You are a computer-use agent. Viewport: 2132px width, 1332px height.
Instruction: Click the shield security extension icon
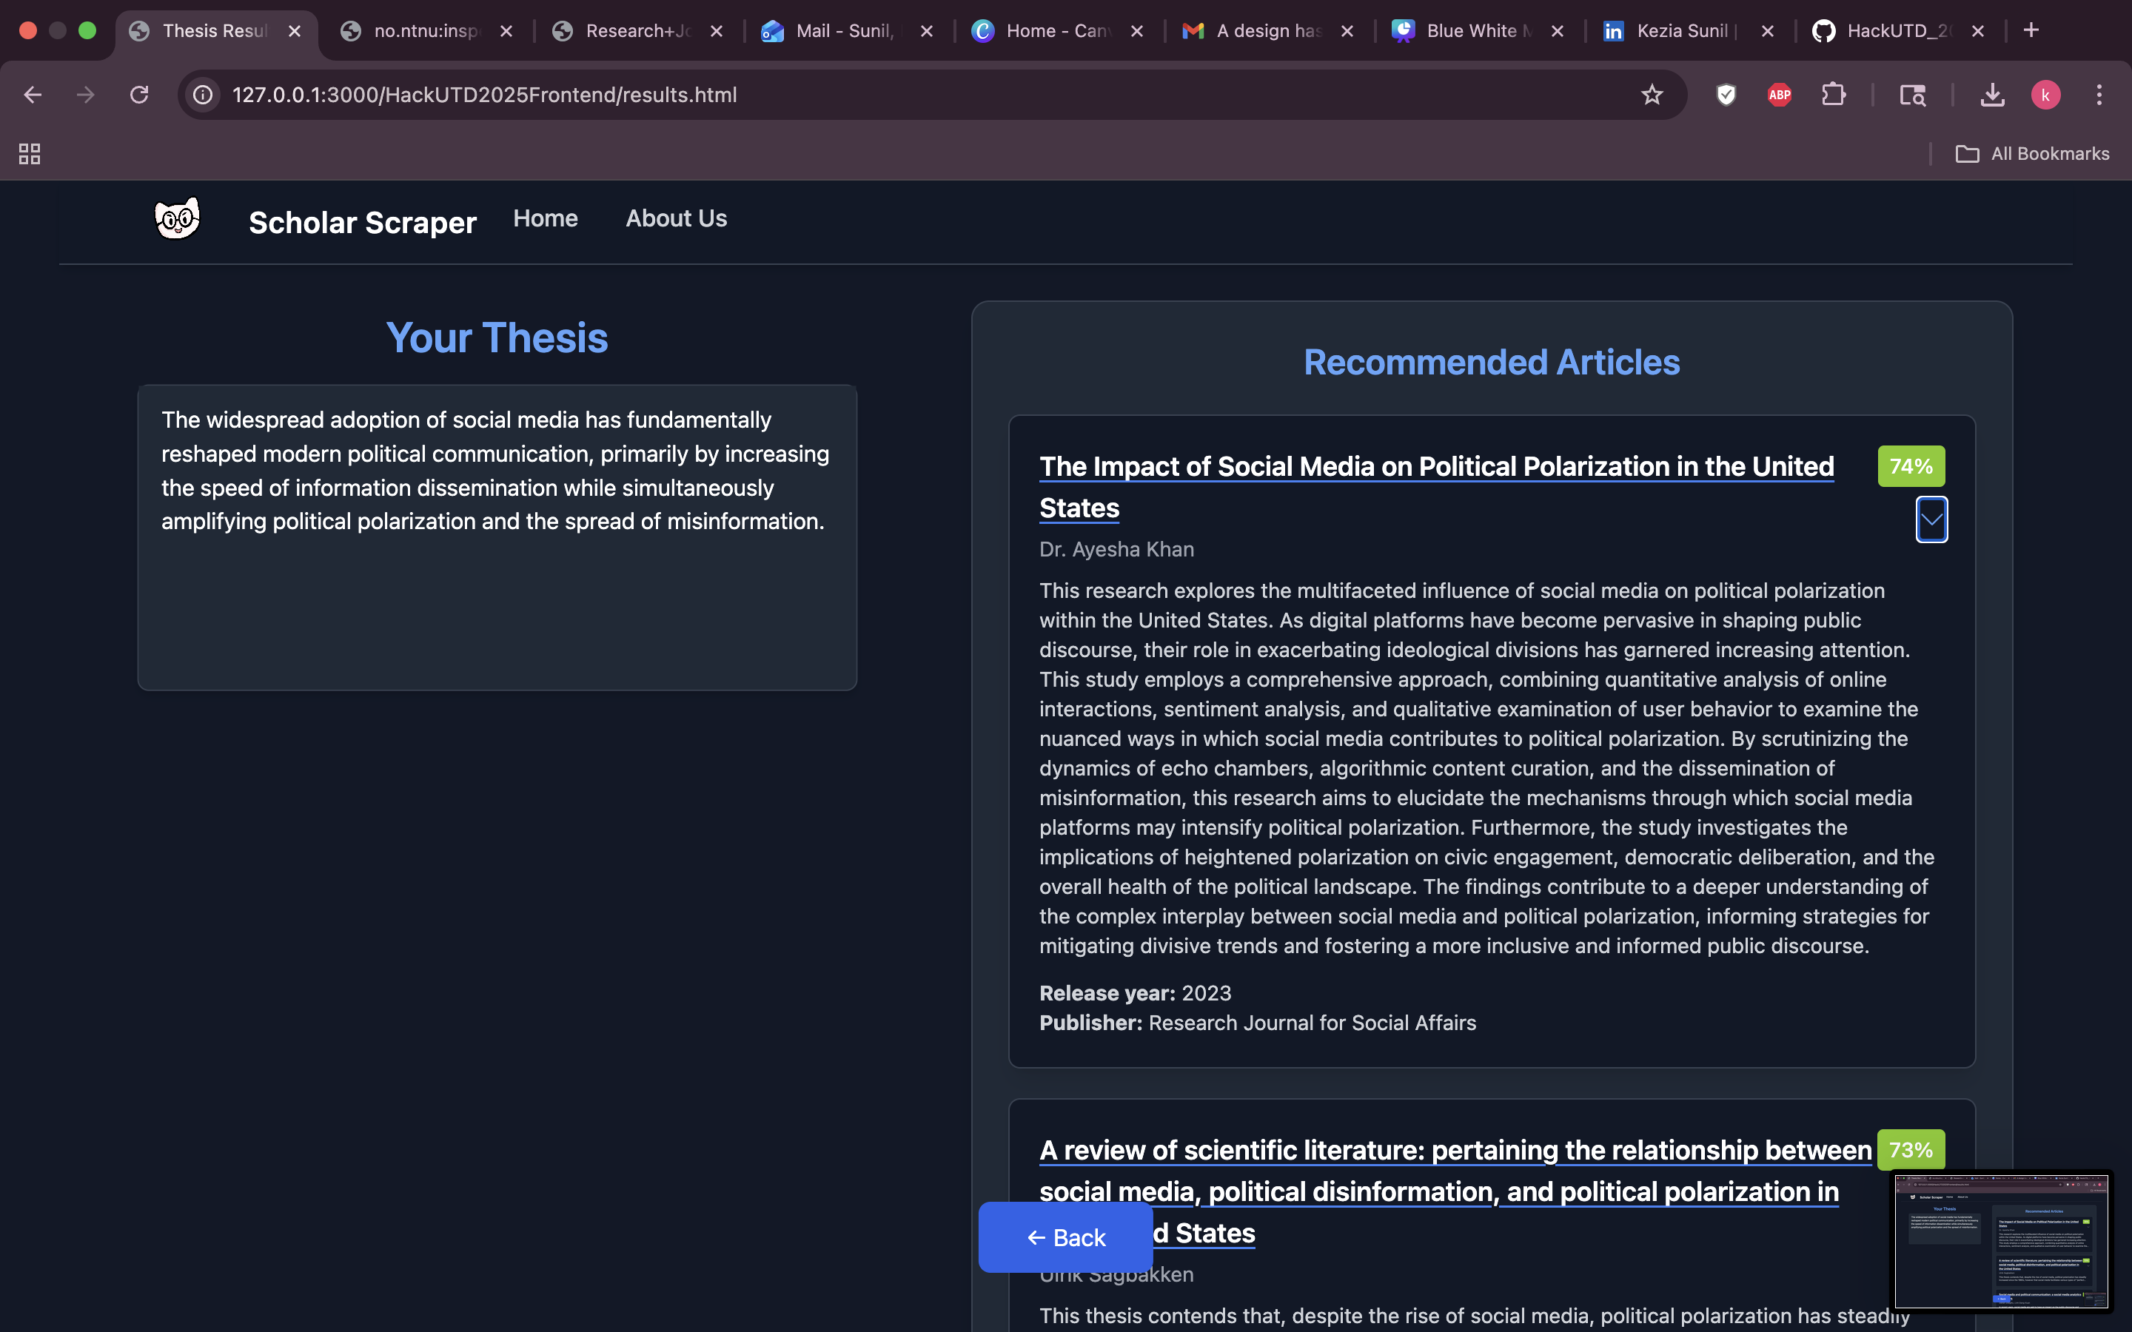(1726, 94)
